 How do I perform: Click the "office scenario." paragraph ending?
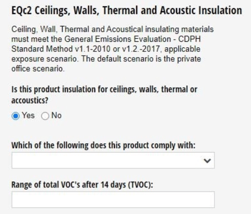38,69
